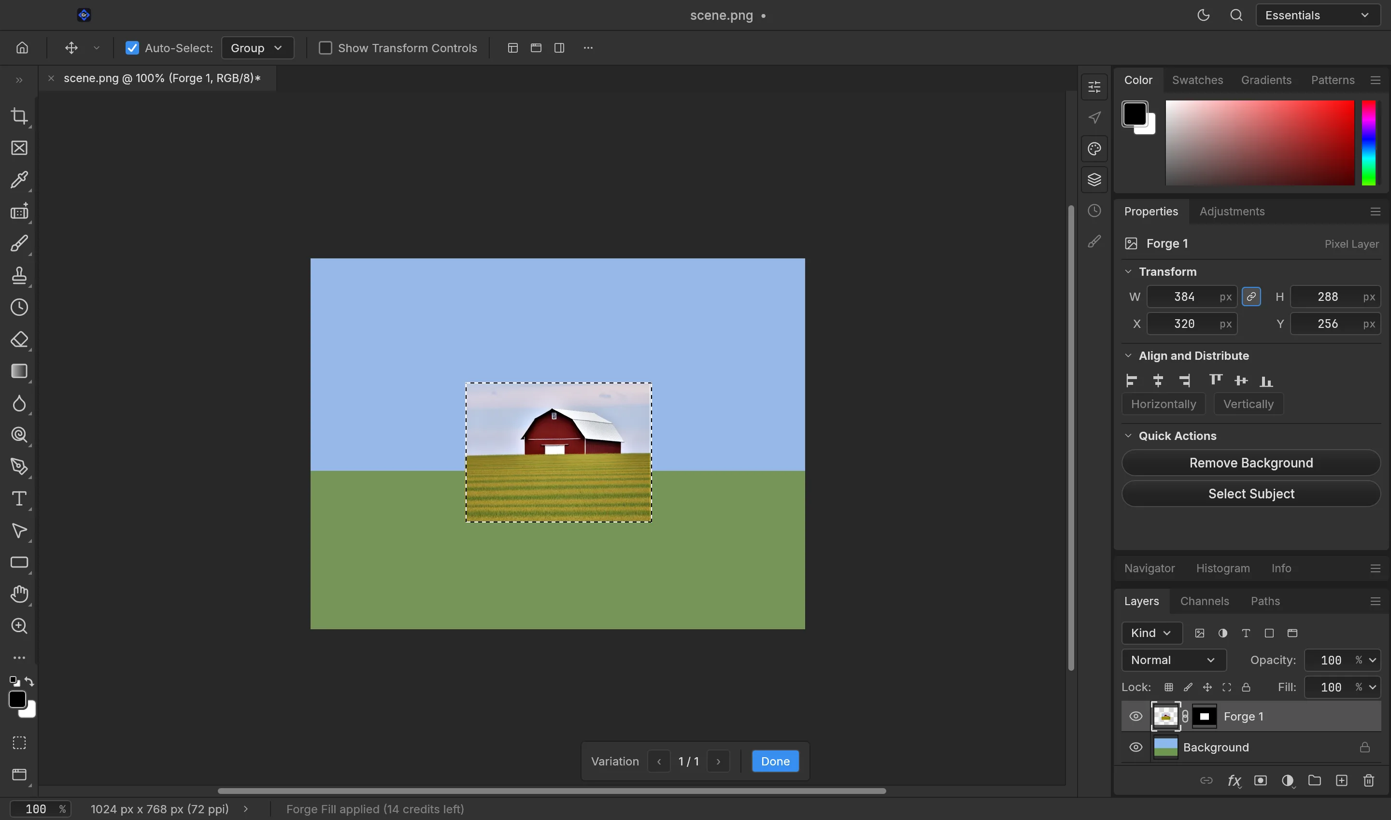
Task: Delete layer using trash icon
Action: [x=1368, y=780]
